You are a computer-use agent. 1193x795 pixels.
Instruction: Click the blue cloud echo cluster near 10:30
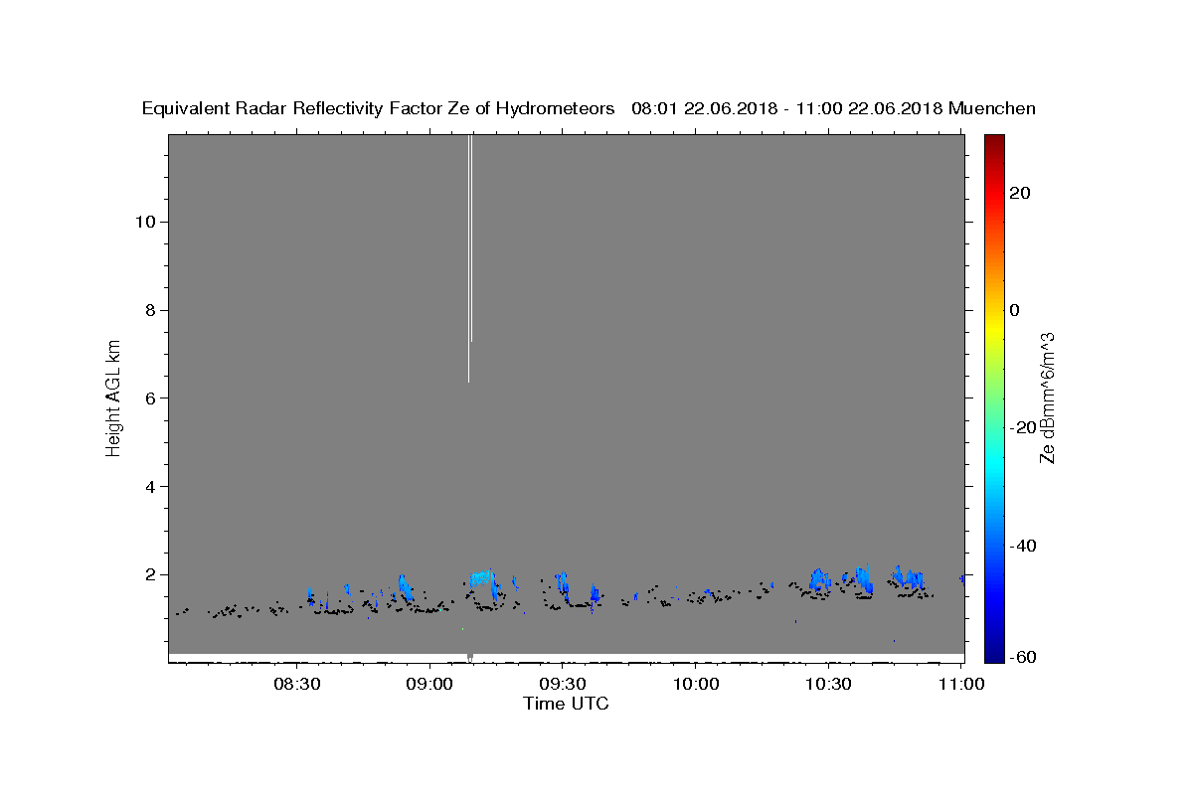tap(820, 579)
